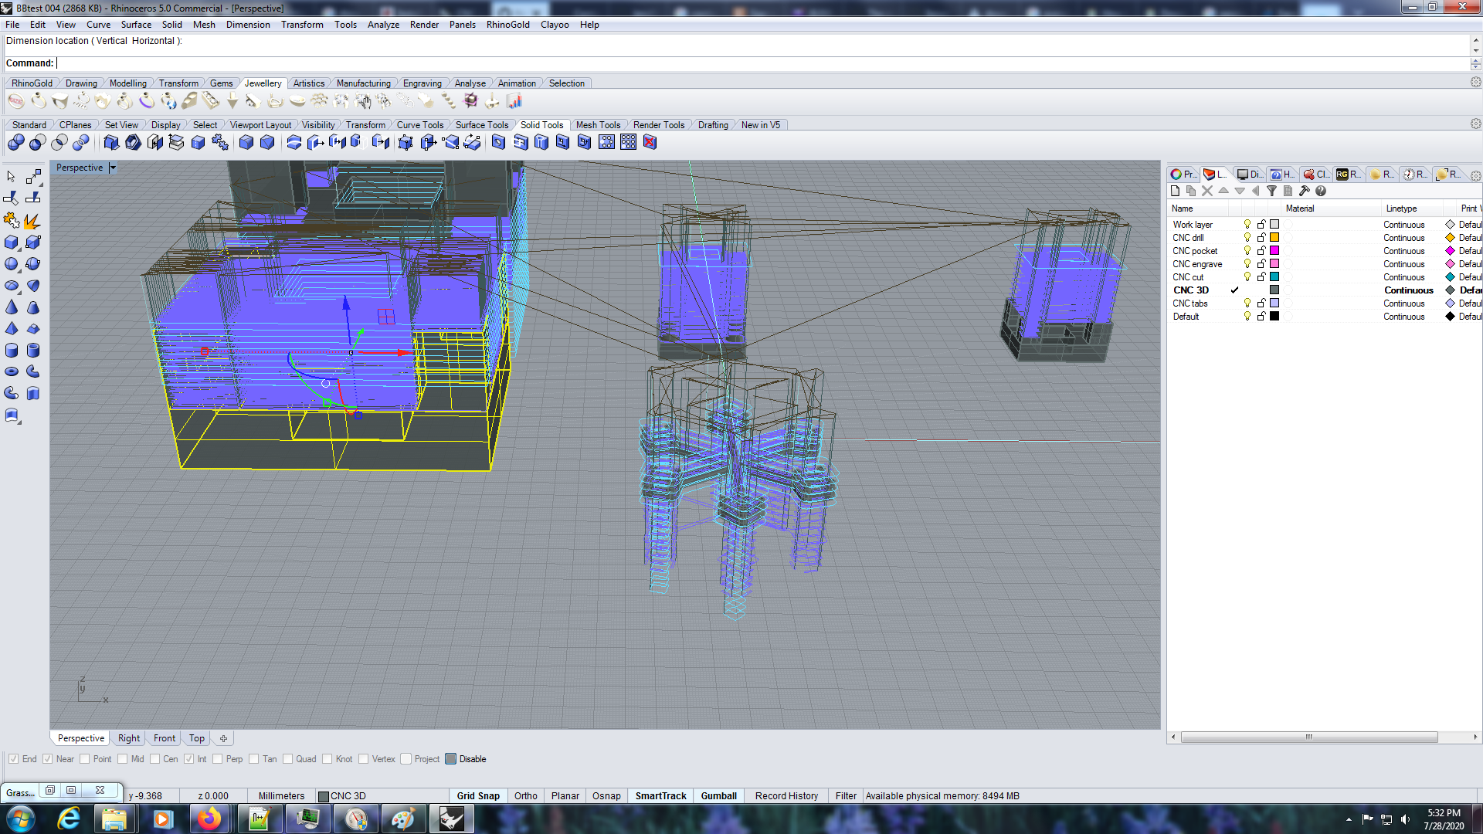Toggle Gumball in status bar
This screenshot has width=1483, height=834.
click(718, 796)
